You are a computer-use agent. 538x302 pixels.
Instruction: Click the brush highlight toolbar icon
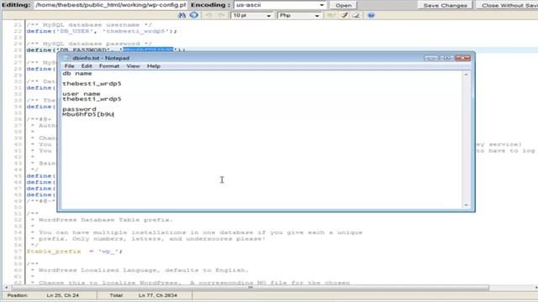click(x=344, y=15)
